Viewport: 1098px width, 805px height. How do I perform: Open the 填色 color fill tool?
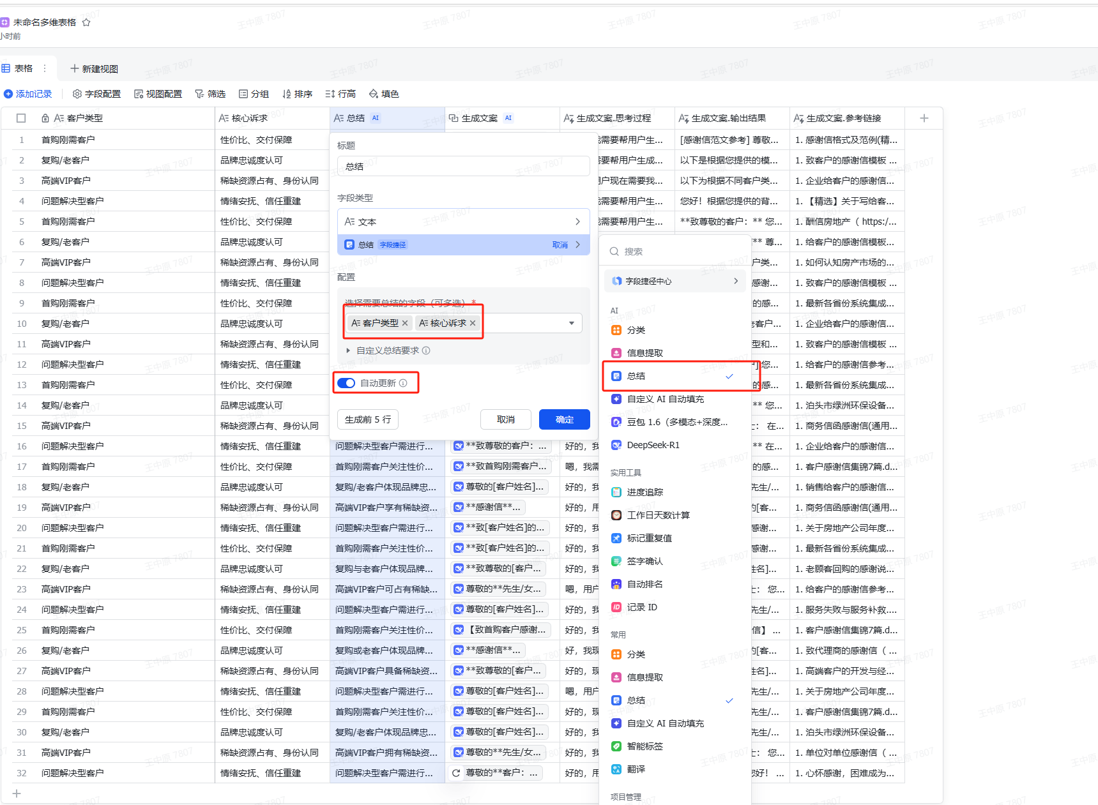tap(384, 94)
